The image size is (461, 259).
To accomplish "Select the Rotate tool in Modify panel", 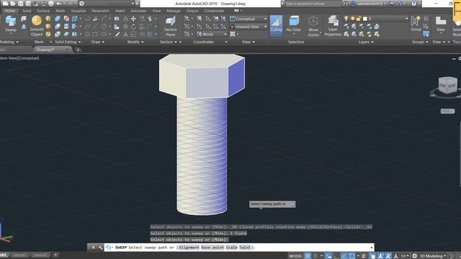I will (133, 27).
